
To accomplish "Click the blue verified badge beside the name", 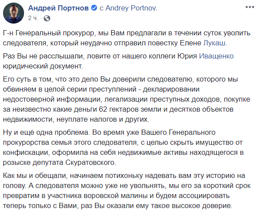I will 94,8.
